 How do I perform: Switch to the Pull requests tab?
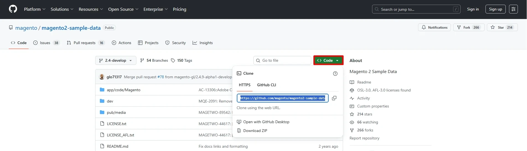(85, 43)
